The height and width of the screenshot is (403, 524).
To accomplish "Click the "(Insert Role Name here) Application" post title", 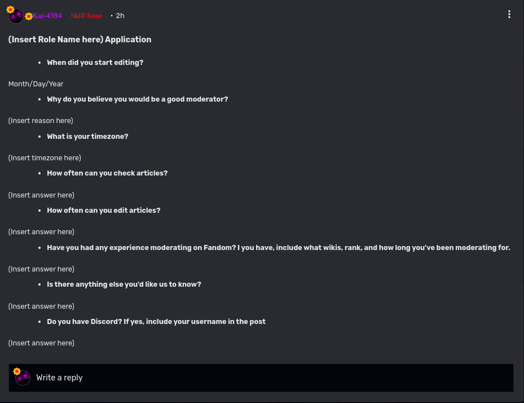I will (x=80, y=40).
